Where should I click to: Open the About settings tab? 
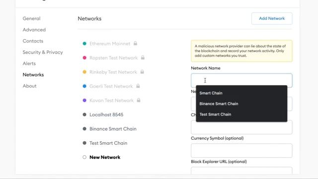tap(30, 86)
